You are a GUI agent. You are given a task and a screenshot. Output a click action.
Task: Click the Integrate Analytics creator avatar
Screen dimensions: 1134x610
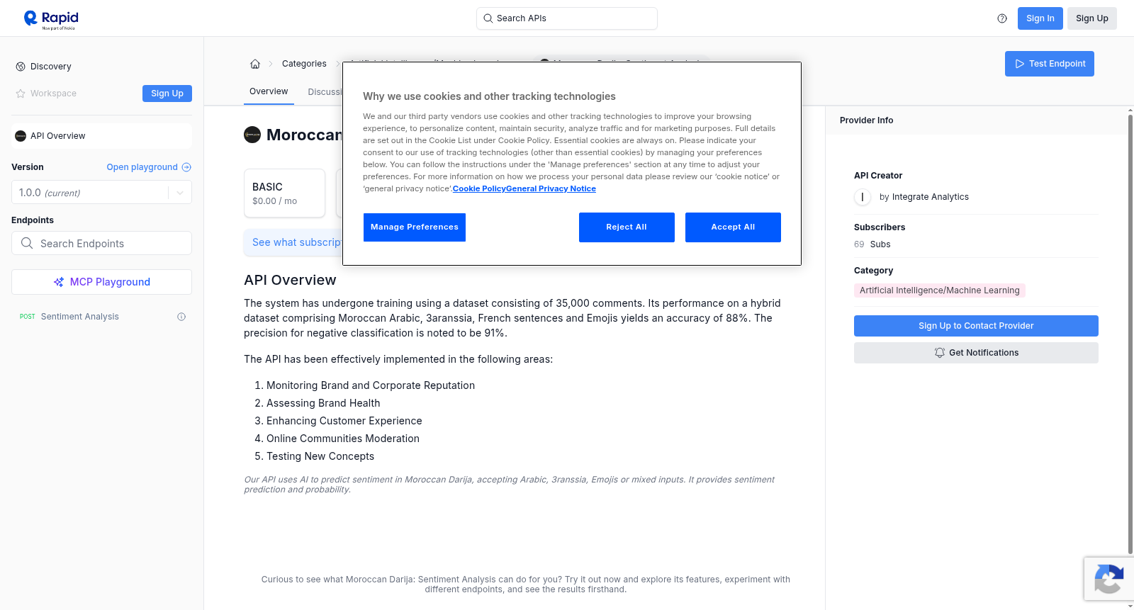point(863,197)
